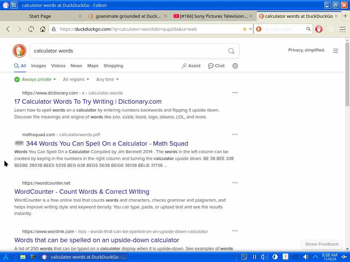This screenshot has height=262, width=350.
Task: Click the padlock site info icon
Action: point(54,29)
